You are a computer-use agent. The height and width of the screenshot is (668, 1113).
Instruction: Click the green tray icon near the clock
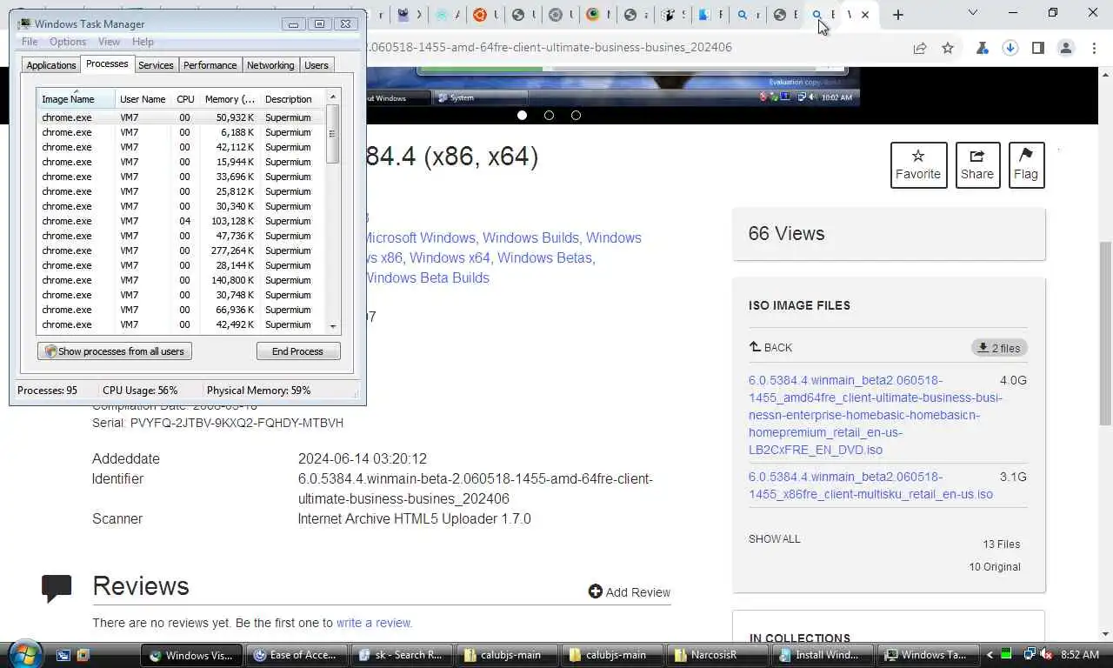(1006, 654)
